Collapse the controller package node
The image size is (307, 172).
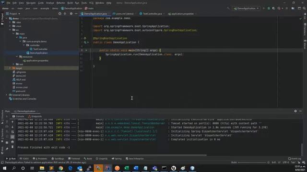24,45
